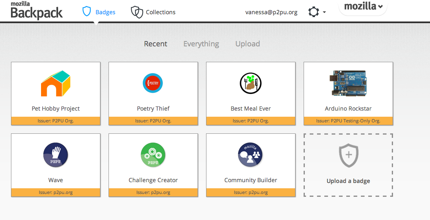The height and width of the screenshot is (220, 430).
Task: Click the Mozilla Backpack logo
Action: point(37,11)
